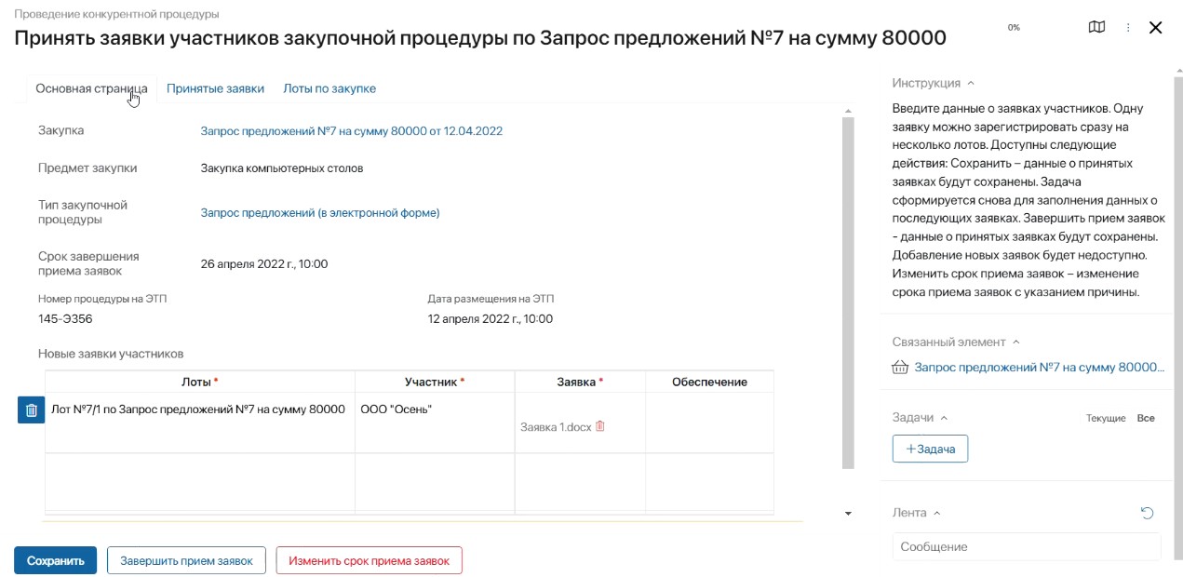The image size is (1183, 577).
Task: Open the Лоты по закупке tab
Action: click(x=329, y=87)
